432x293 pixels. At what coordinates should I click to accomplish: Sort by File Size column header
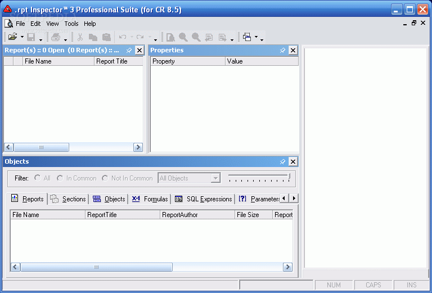(254, 215)
